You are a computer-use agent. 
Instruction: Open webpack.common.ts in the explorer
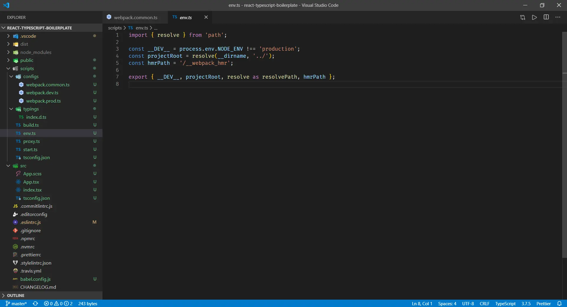[51, 85]
